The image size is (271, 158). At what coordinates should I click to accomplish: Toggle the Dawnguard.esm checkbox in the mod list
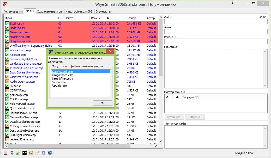point(7,32)
